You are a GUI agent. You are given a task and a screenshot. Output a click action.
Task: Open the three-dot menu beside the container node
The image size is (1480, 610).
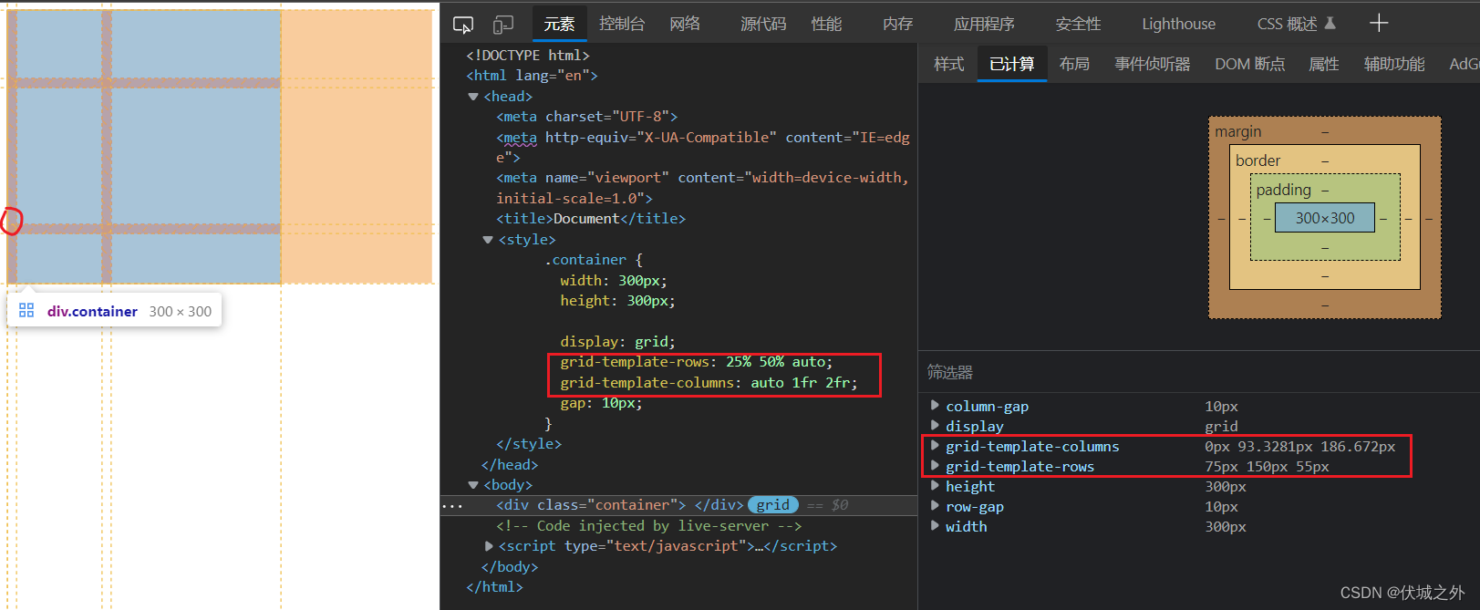click(452, 506)
